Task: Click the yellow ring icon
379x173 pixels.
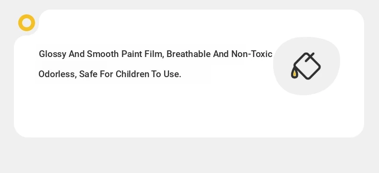Action: 26,23
